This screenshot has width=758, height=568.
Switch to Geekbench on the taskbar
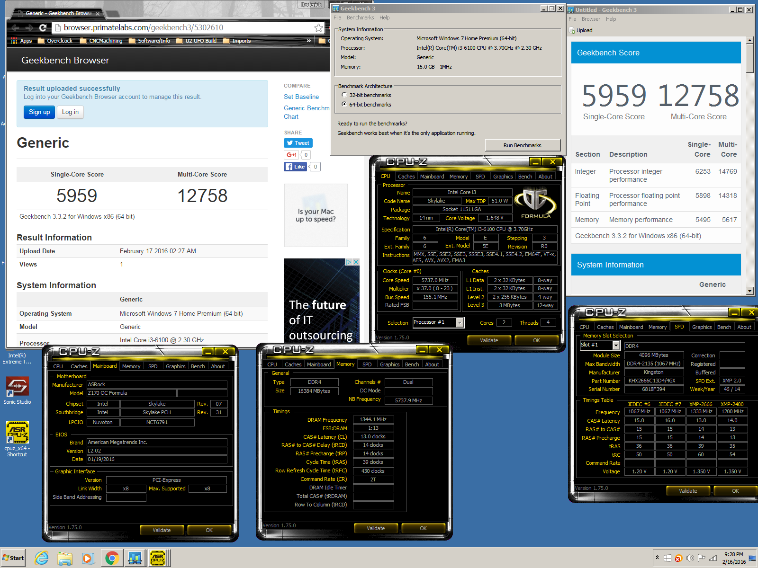135,559
